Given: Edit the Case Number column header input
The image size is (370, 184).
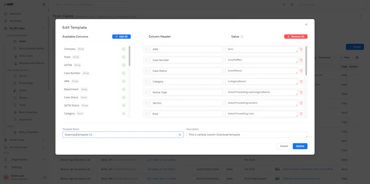Looking at the screenshot, I should [x=186, y=60].
